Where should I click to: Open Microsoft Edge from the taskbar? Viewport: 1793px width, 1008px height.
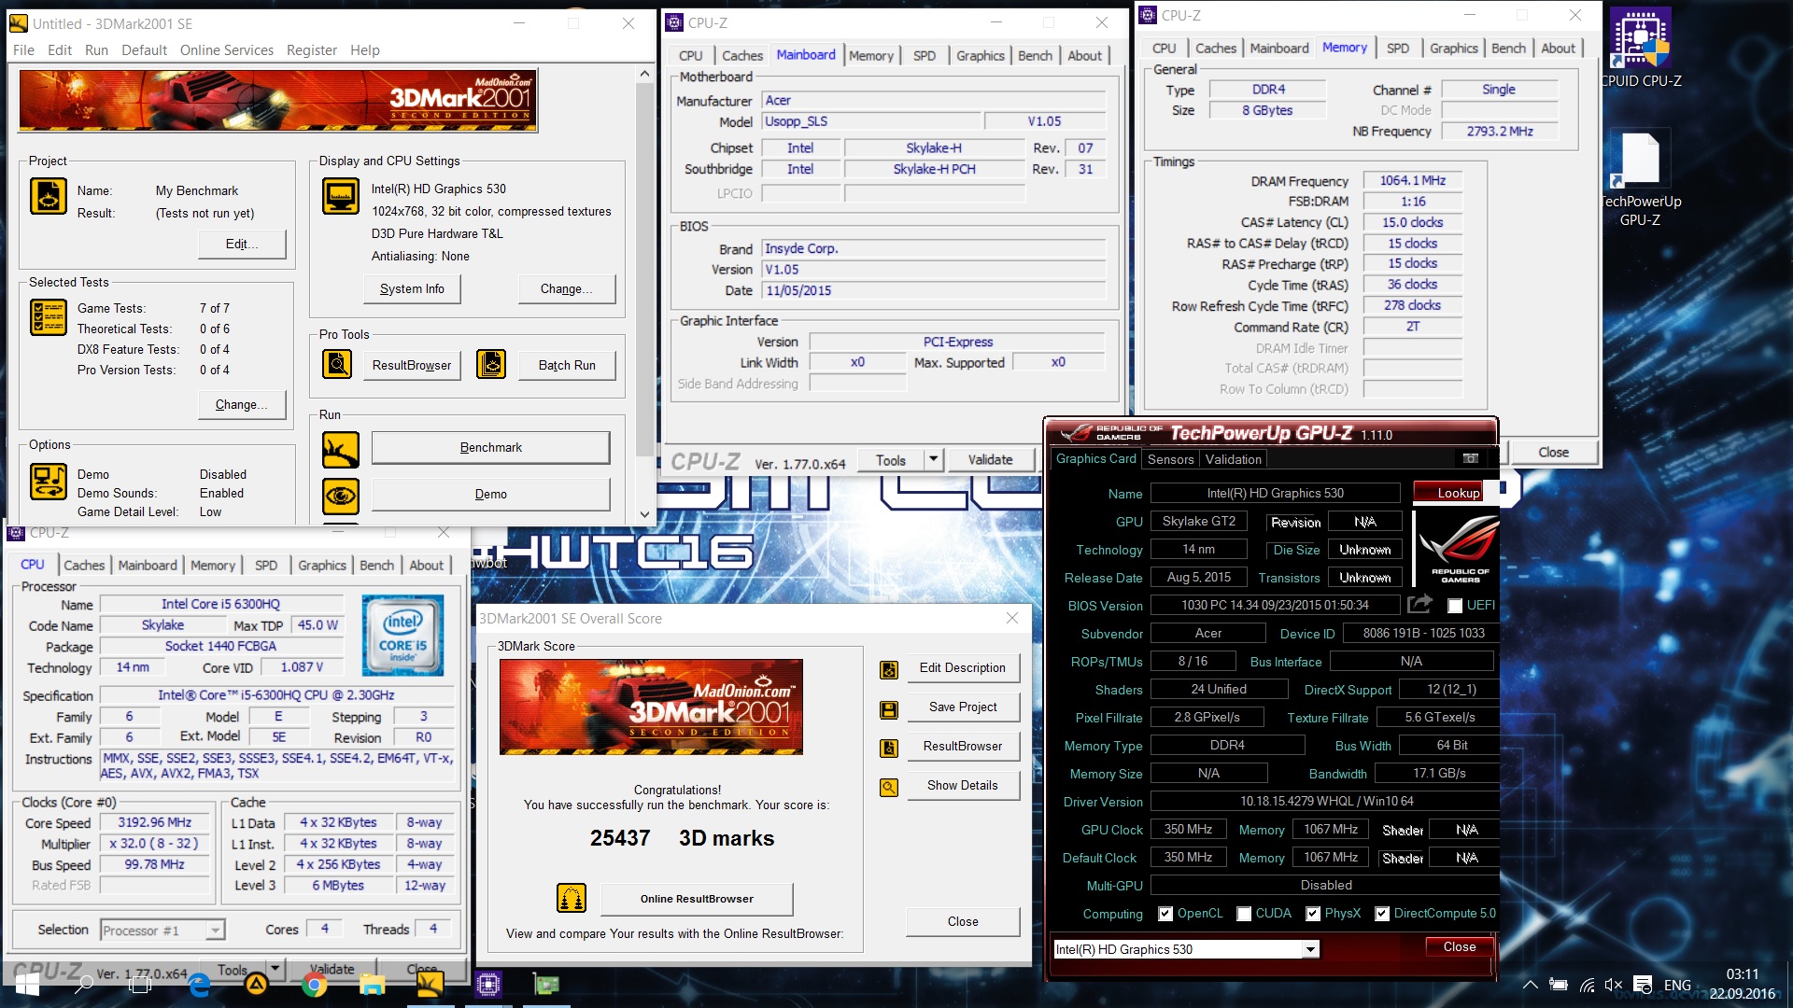[x=199, y=985]
